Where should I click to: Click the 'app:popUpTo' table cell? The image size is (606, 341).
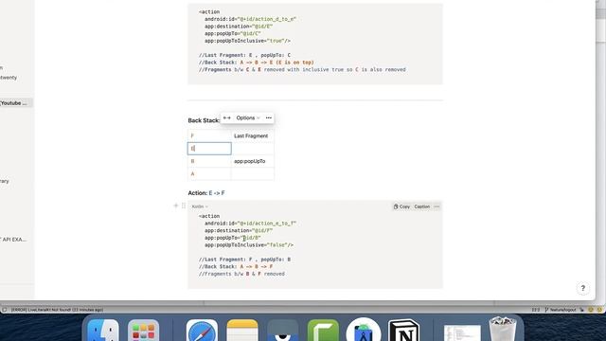pos(253,161)
